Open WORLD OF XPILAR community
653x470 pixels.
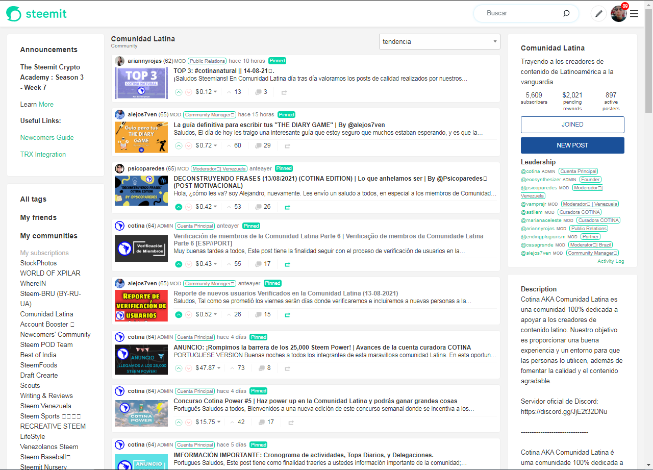(51, 273)
